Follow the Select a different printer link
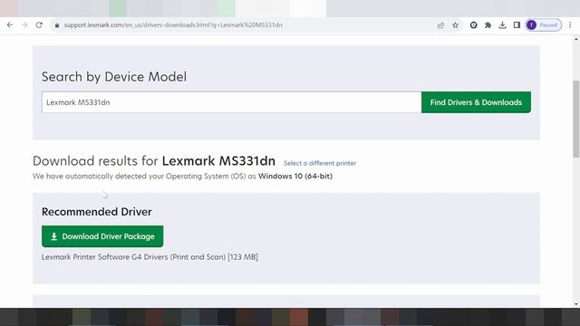The height and width of the screenshot is (326, 580). pos(320,163)
